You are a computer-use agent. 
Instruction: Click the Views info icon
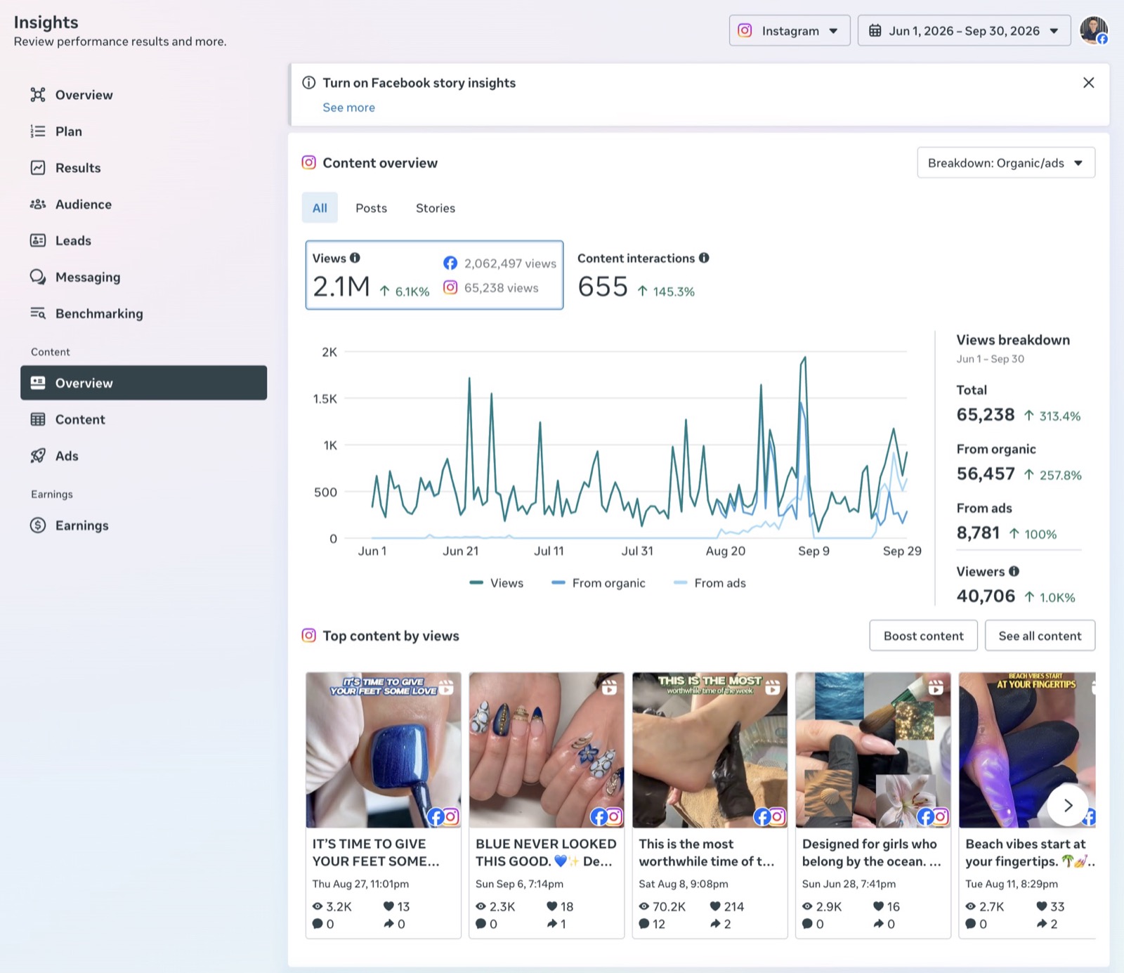click(x=355, y=258)
